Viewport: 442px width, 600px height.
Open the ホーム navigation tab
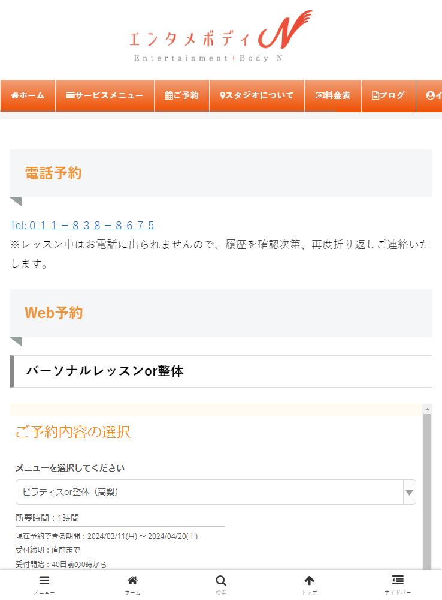(x=28, y=95)
